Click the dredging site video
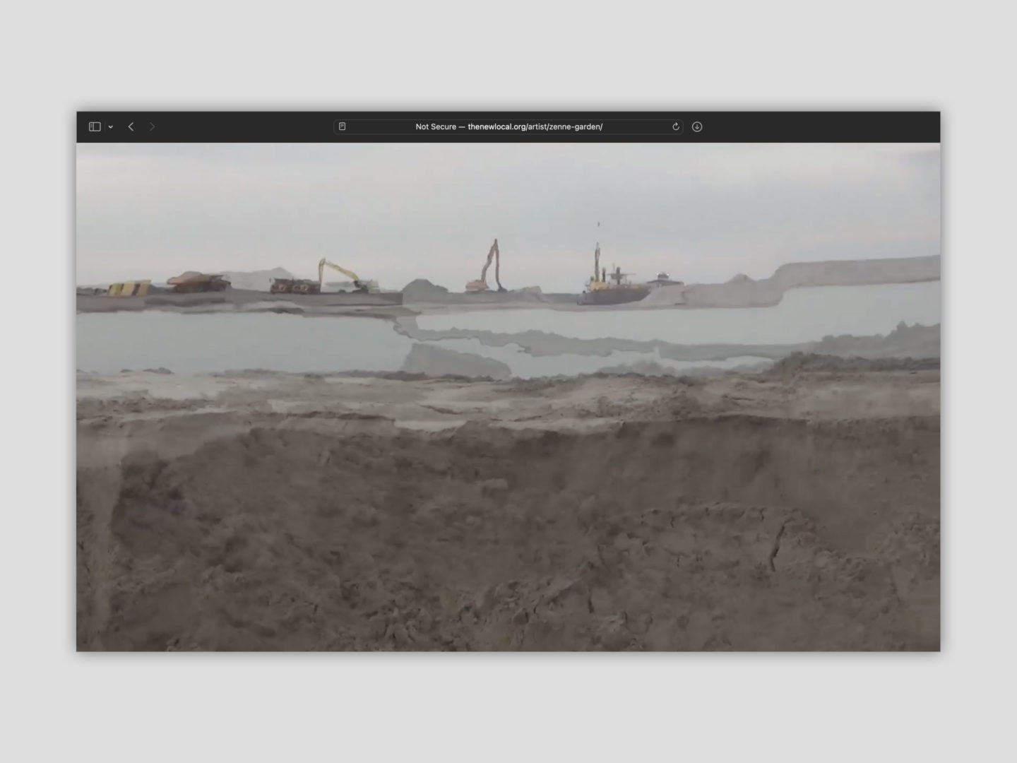Viewport: 1017px width, 763px height. [509, 397]
